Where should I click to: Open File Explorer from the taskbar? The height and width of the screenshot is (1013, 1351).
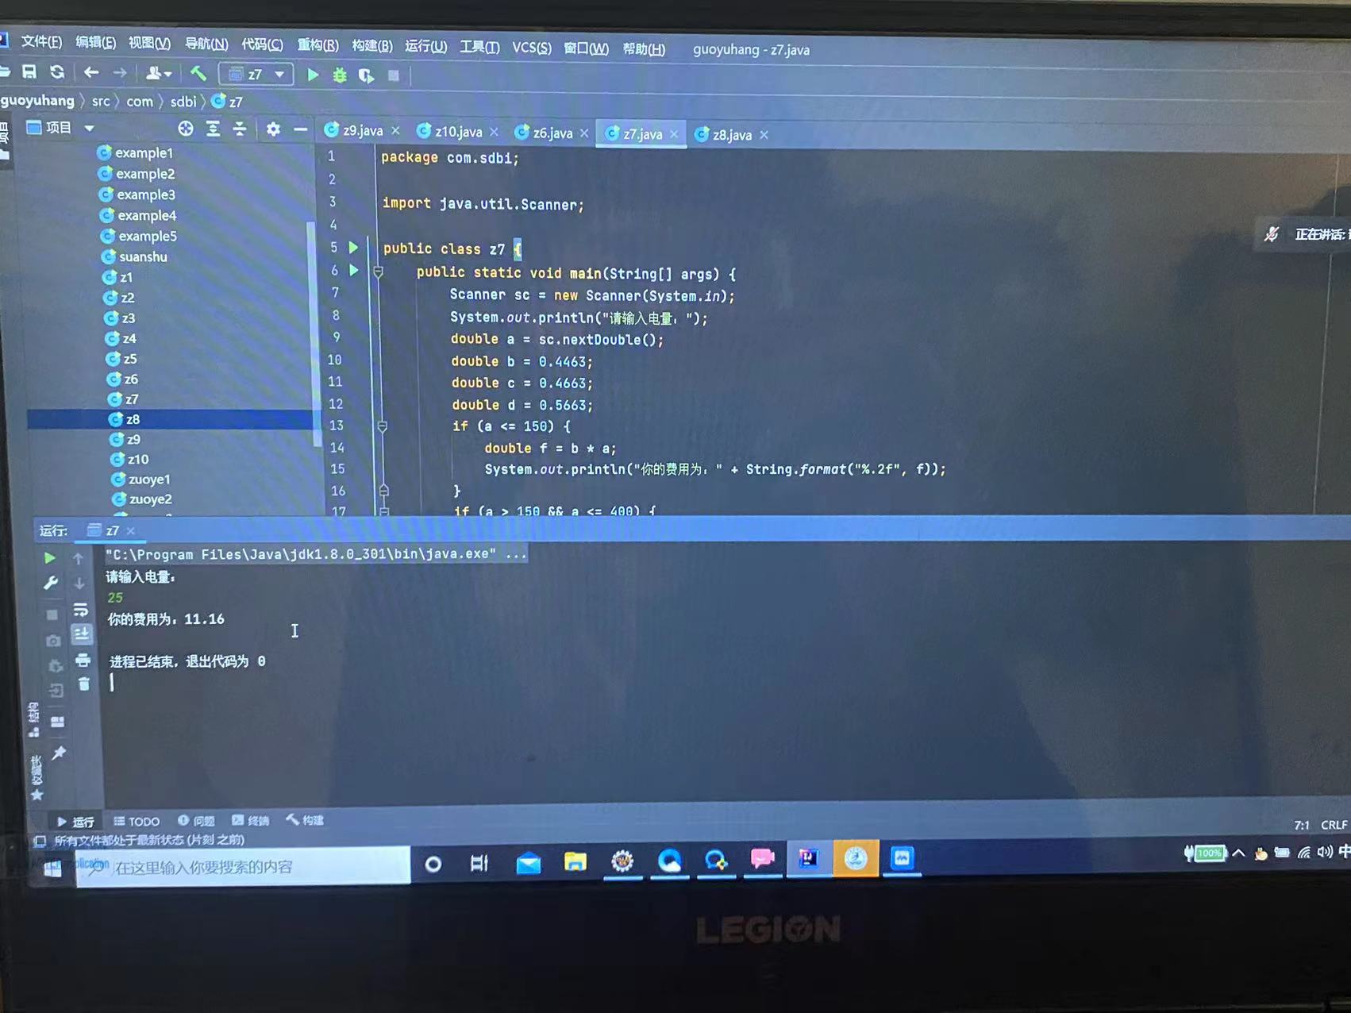tap(575, 861)
